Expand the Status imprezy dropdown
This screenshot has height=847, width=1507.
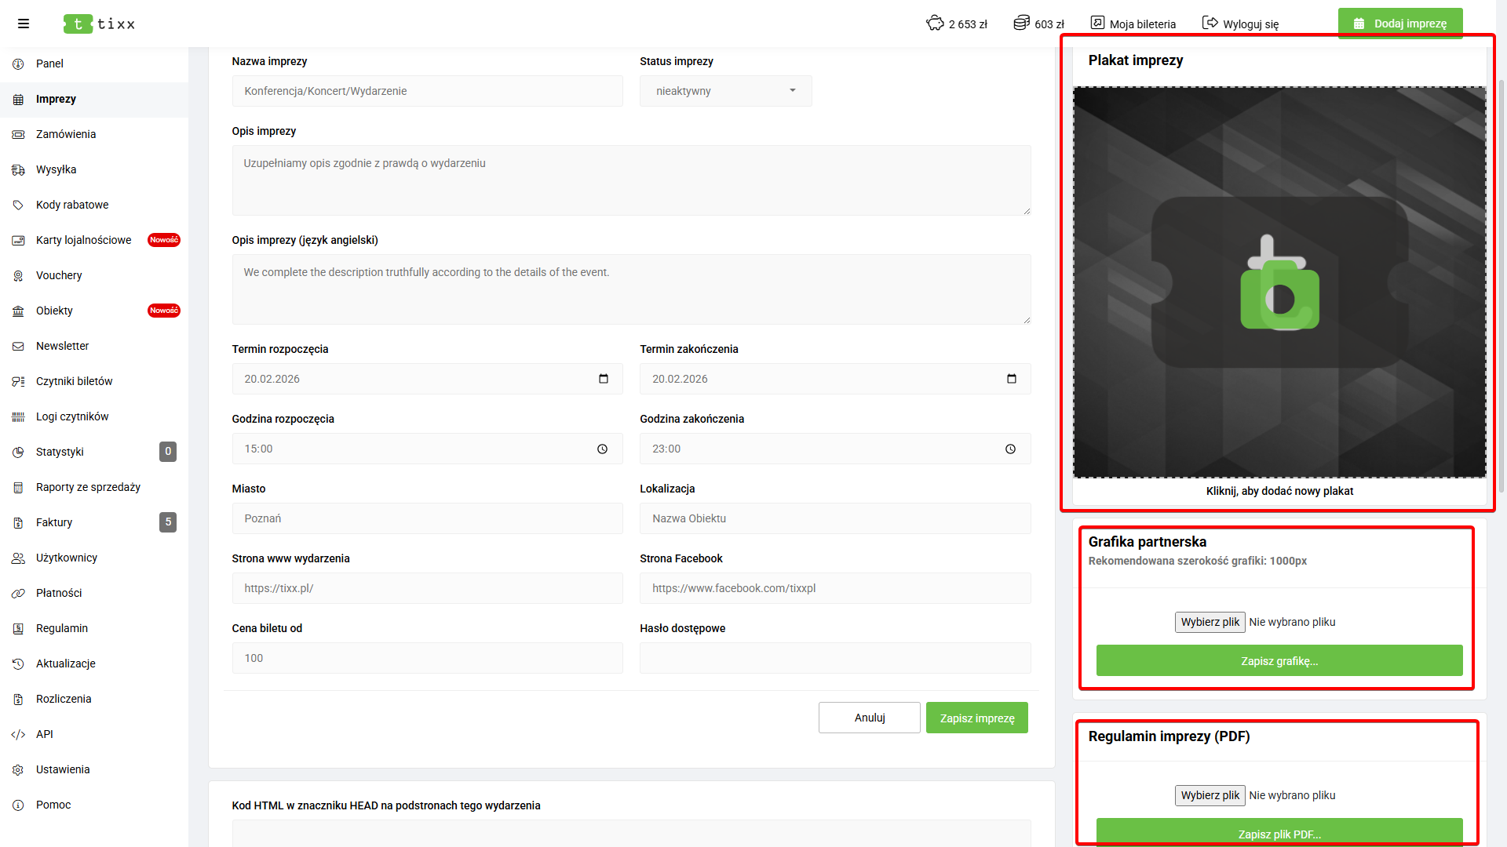coord(725,91)
